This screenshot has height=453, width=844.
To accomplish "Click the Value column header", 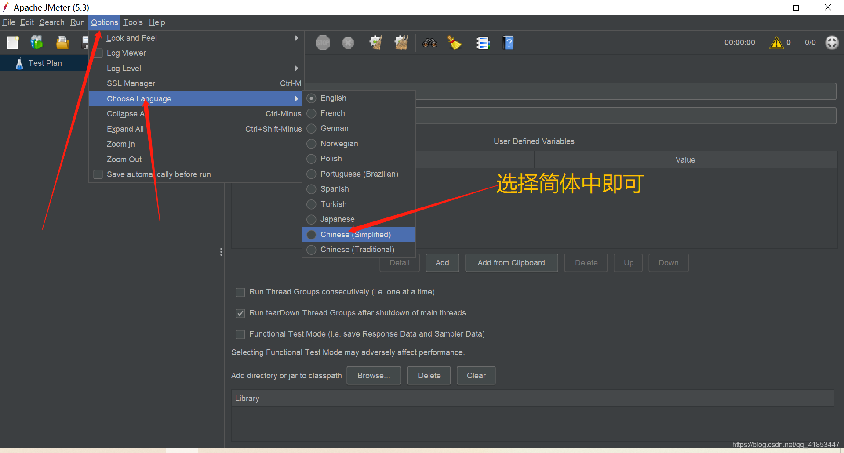I will [x=685, y=160].
